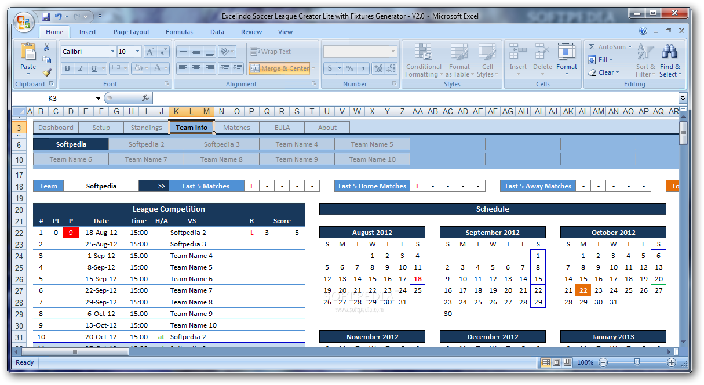Open the Matches sheet button
Screen dimensions: 704x385
[x=236, y=128]
